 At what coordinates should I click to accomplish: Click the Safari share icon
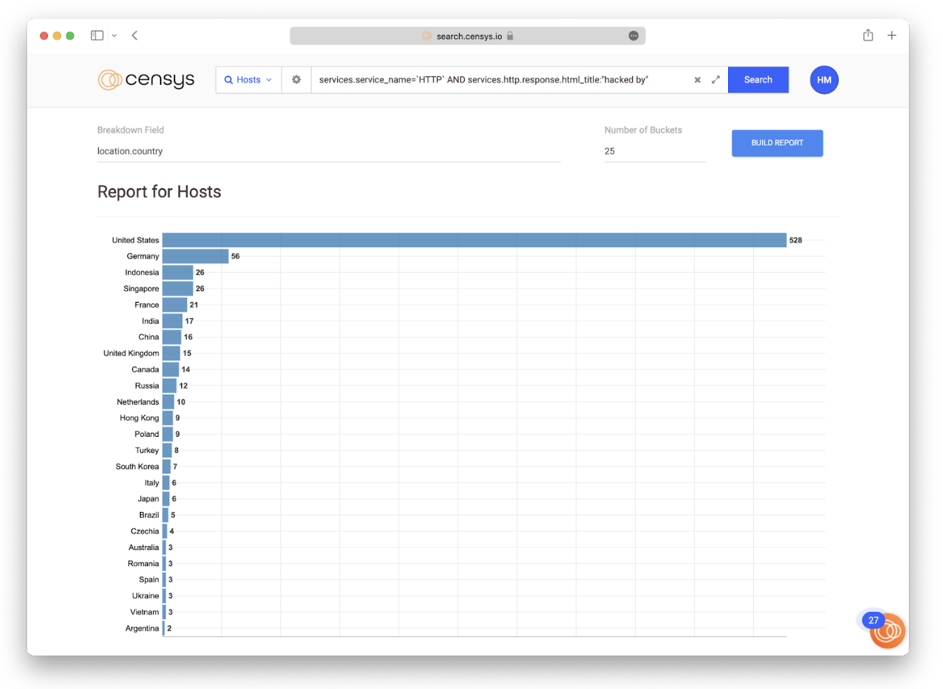(868, 35)
